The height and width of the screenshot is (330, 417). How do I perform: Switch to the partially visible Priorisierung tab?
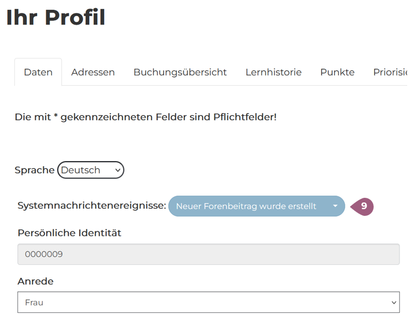coord(390,72)
